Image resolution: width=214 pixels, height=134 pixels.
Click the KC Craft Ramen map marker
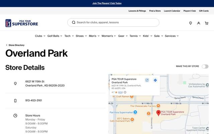[x=132, y=96]
